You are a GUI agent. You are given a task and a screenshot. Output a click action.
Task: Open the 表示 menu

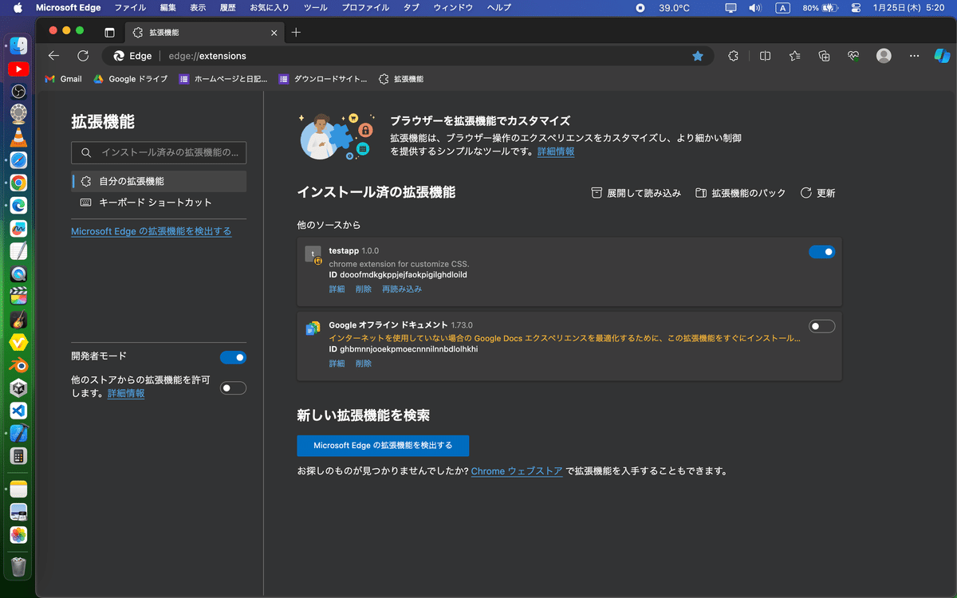199,8
